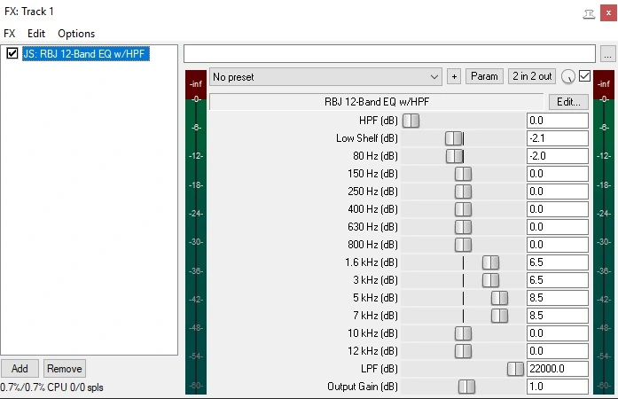Open the Options menu

76,34
